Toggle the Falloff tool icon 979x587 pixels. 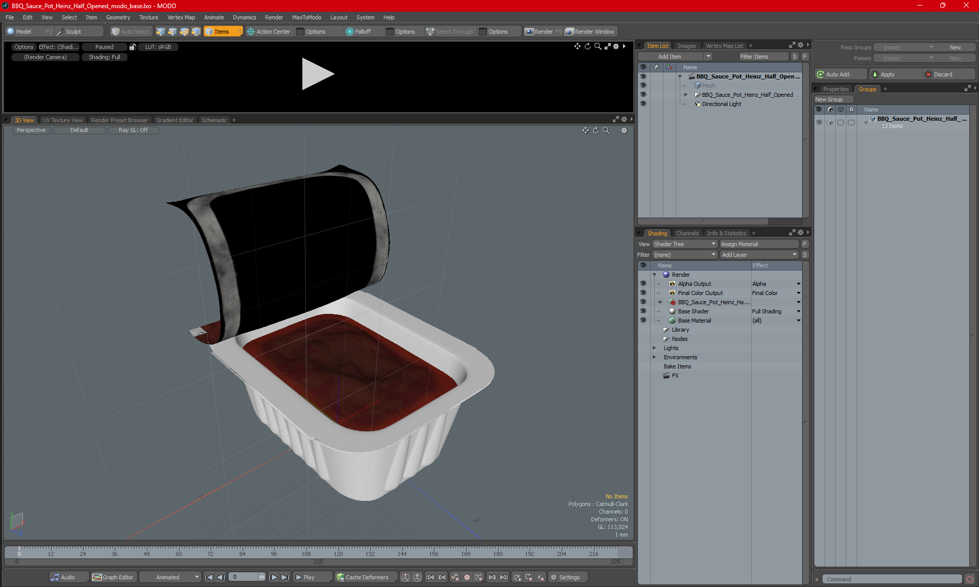pos(349,32)
